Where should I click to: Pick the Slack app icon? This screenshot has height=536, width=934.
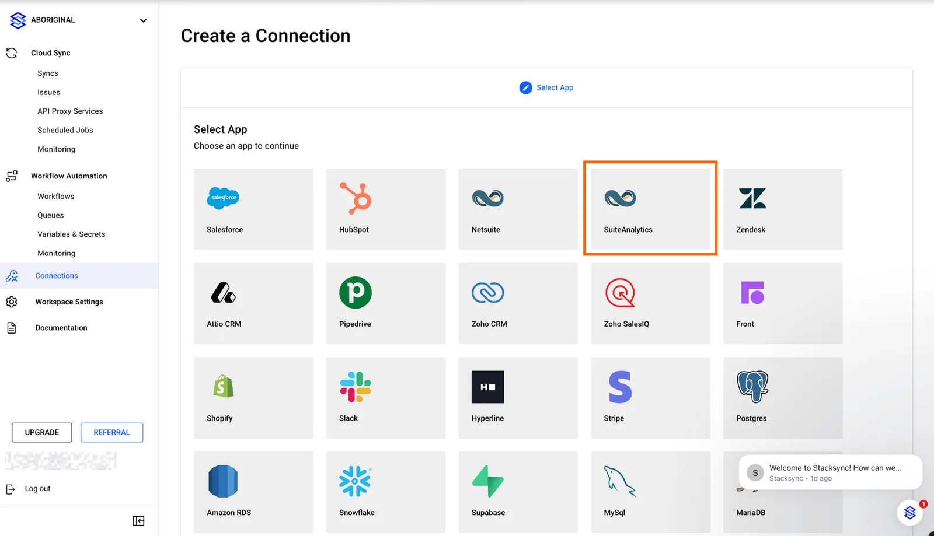pyautogui.click(x=356, y=387)
